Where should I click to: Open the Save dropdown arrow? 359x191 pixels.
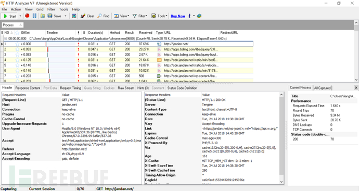click(x=65, y=16)
